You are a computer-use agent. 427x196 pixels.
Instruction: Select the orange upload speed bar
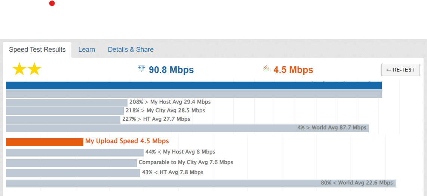(44, 142)
